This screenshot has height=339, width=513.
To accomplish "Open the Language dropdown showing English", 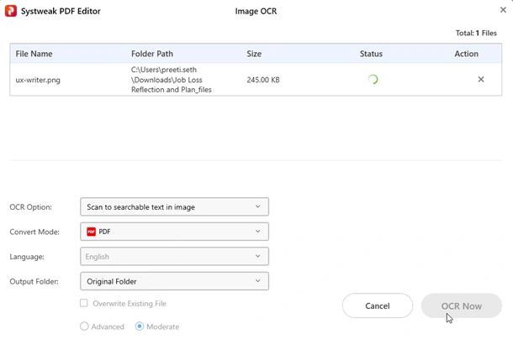I will tap(174, 257).
